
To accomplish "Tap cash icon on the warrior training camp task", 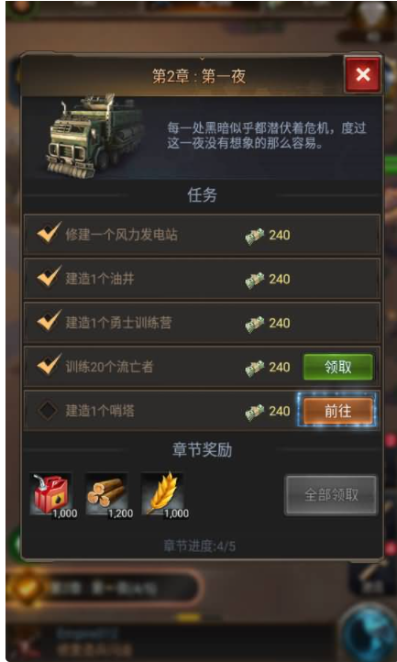I will point(255,324).
